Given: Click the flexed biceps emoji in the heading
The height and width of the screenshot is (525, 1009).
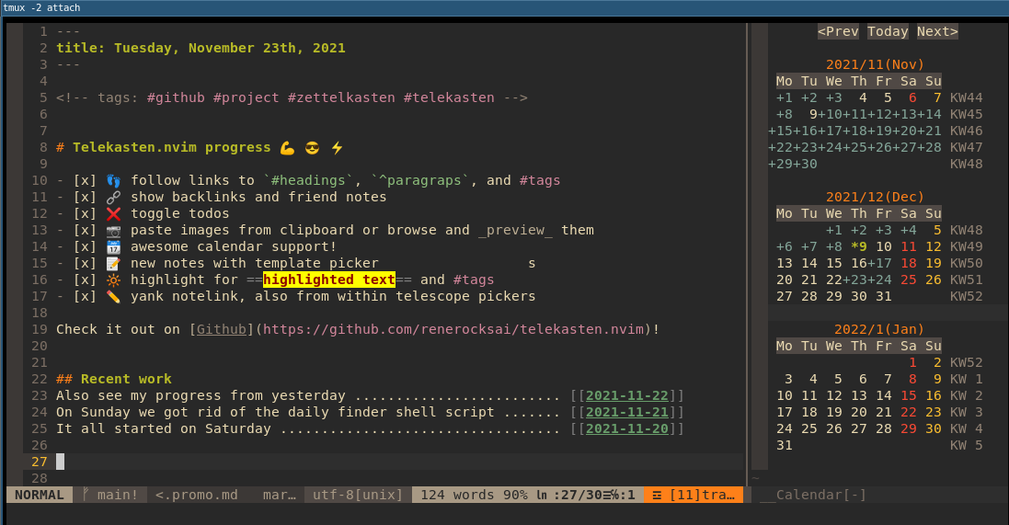Looking at the screenshot, I should coord(287,148).
